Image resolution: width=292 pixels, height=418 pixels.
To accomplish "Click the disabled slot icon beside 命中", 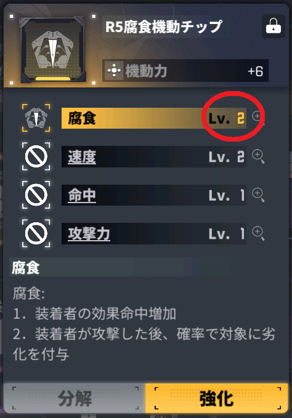I will [36, 195].
